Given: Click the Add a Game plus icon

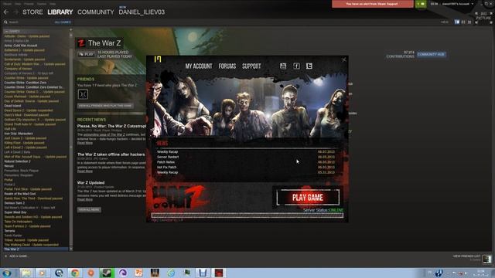Looking at the screenshot, I should tap(5, 256).
